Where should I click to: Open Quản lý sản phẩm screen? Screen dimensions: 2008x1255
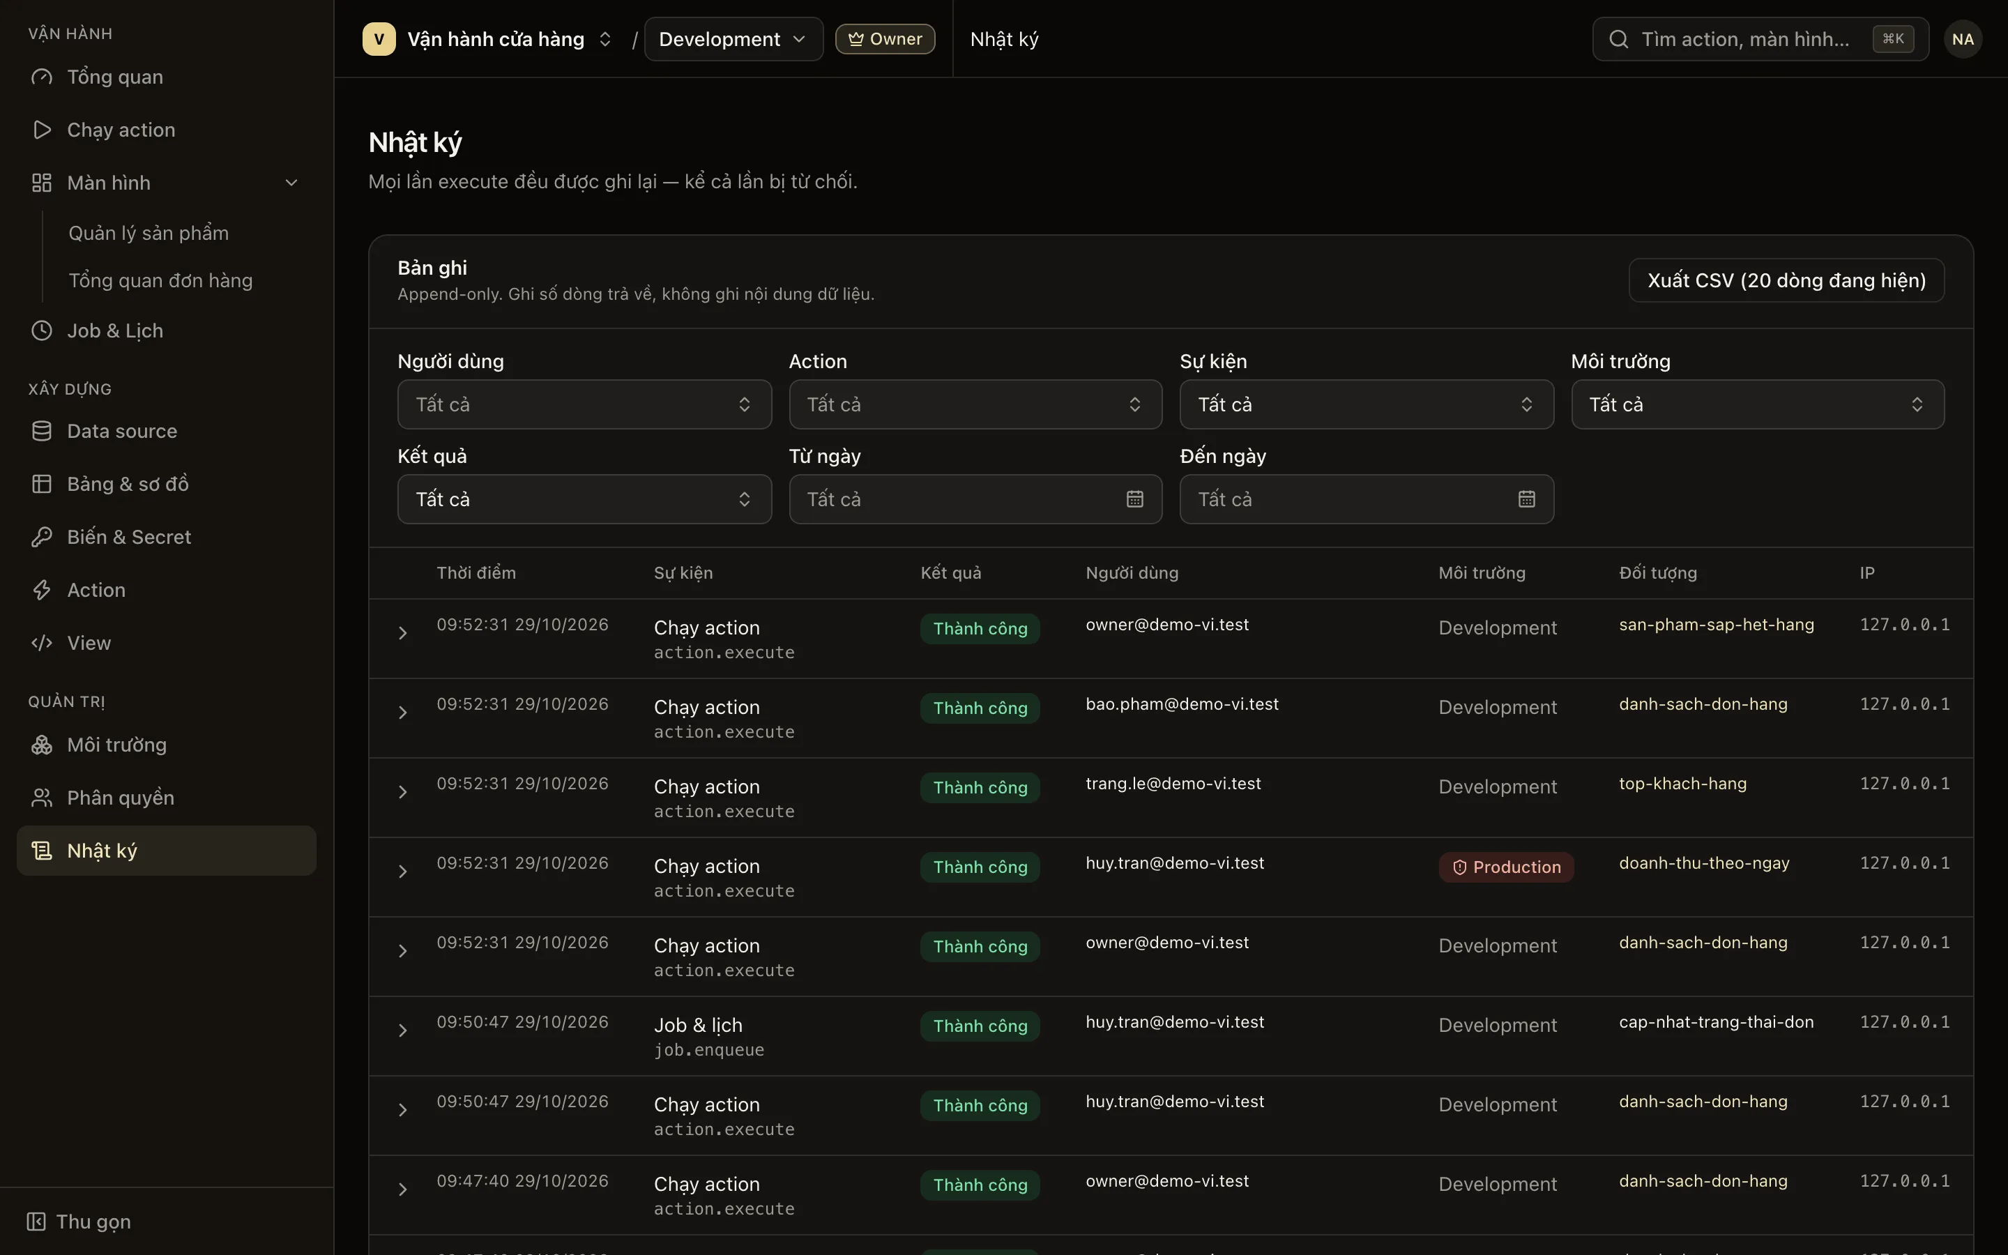(149, 234)
